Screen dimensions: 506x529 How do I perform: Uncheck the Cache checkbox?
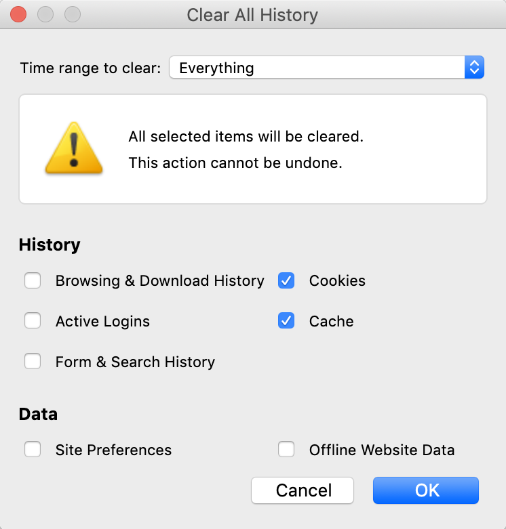(286, 320)
